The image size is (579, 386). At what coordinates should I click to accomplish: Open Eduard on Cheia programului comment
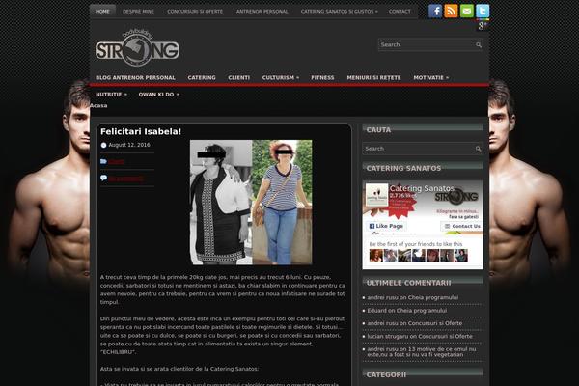pyautogui.click(x=407, y=311)
